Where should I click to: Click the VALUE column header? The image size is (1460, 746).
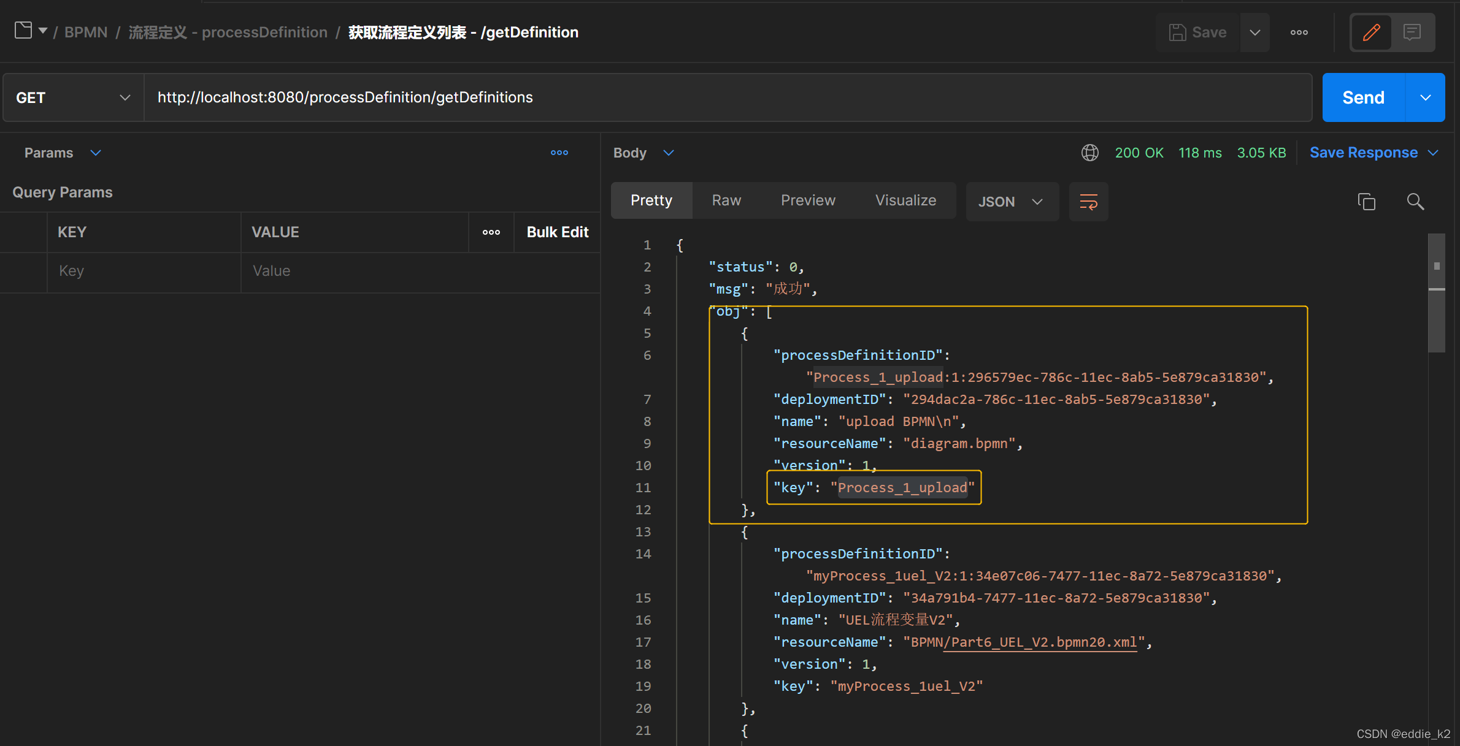[275, 232]
